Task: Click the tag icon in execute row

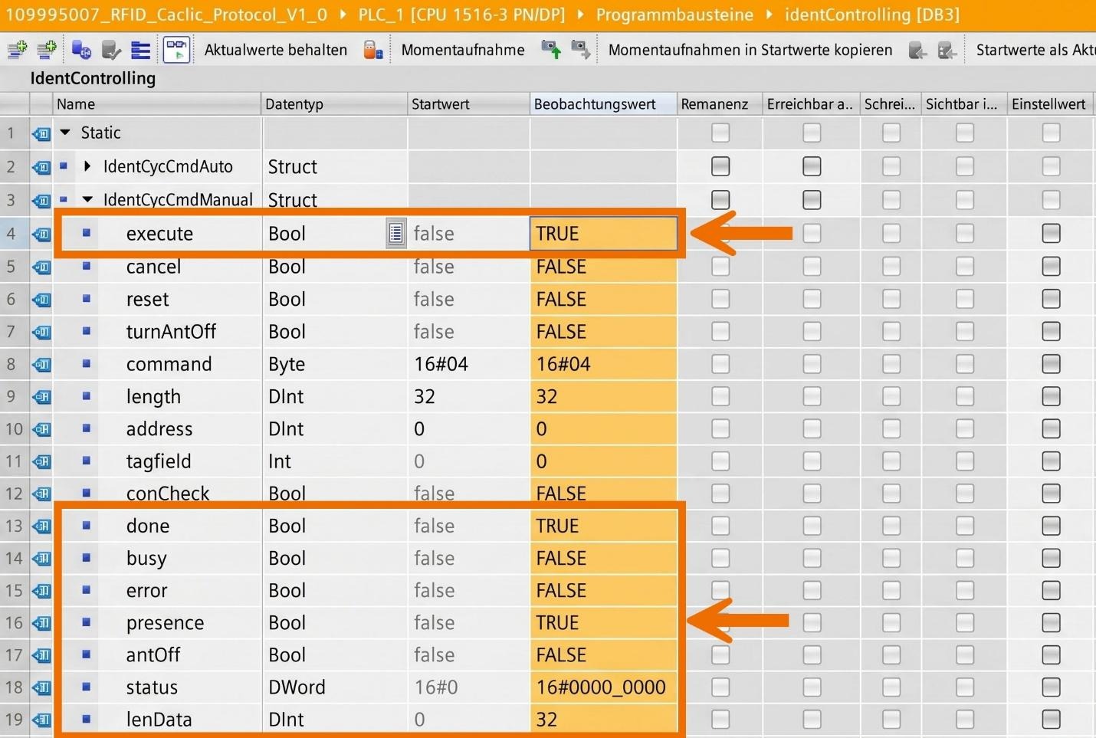Action: pyautogui.click(x=41, y=234)
